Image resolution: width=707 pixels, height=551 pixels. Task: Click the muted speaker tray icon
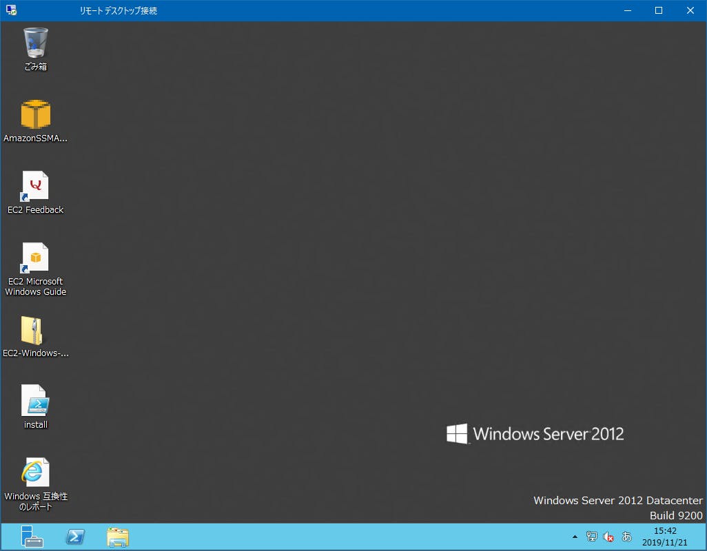(608, 537)
